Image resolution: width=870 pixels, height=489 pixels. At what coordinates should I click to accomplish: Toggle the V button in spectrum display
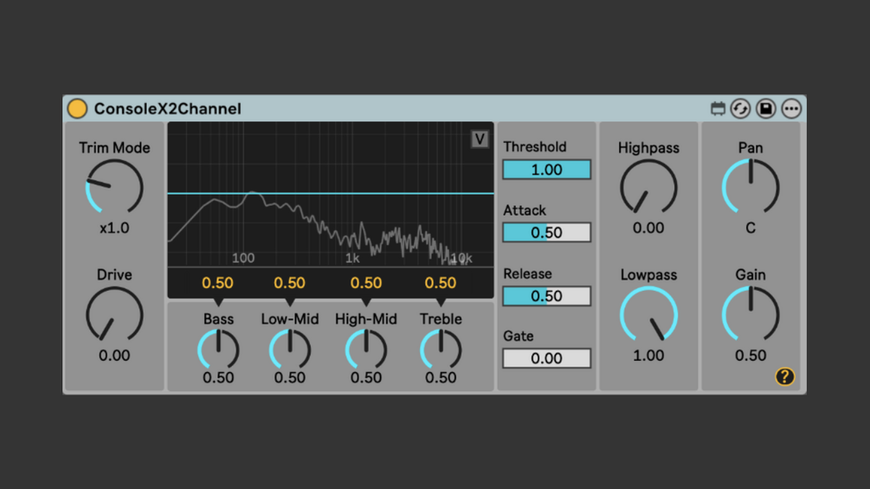point(480,139)
